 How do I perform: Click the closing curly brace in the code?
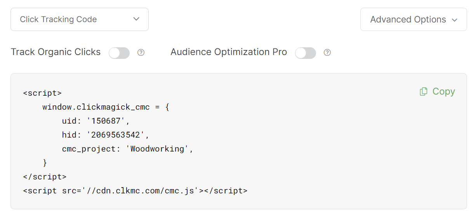pos(45,163)
